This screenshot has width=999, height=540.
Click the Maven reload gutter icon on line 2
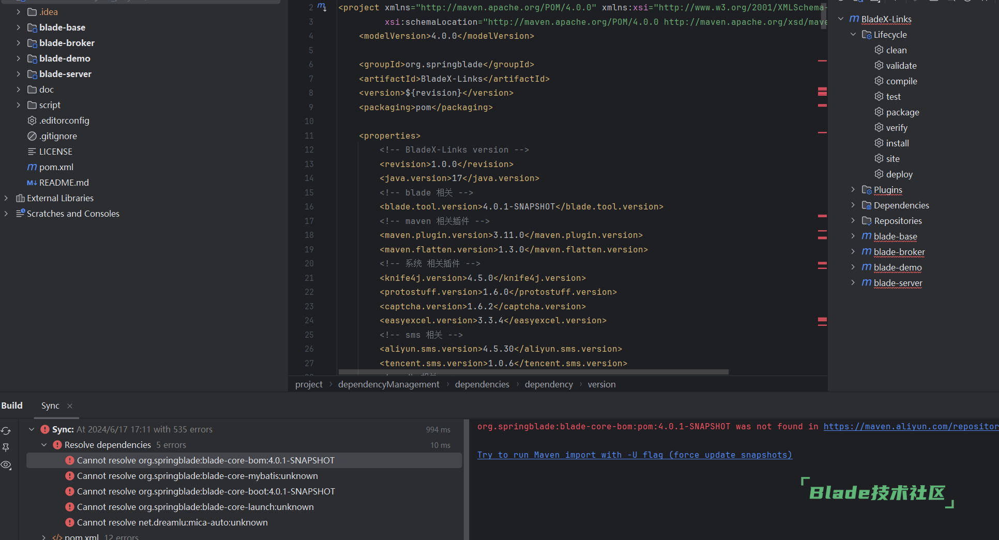[x=322, y=7]
